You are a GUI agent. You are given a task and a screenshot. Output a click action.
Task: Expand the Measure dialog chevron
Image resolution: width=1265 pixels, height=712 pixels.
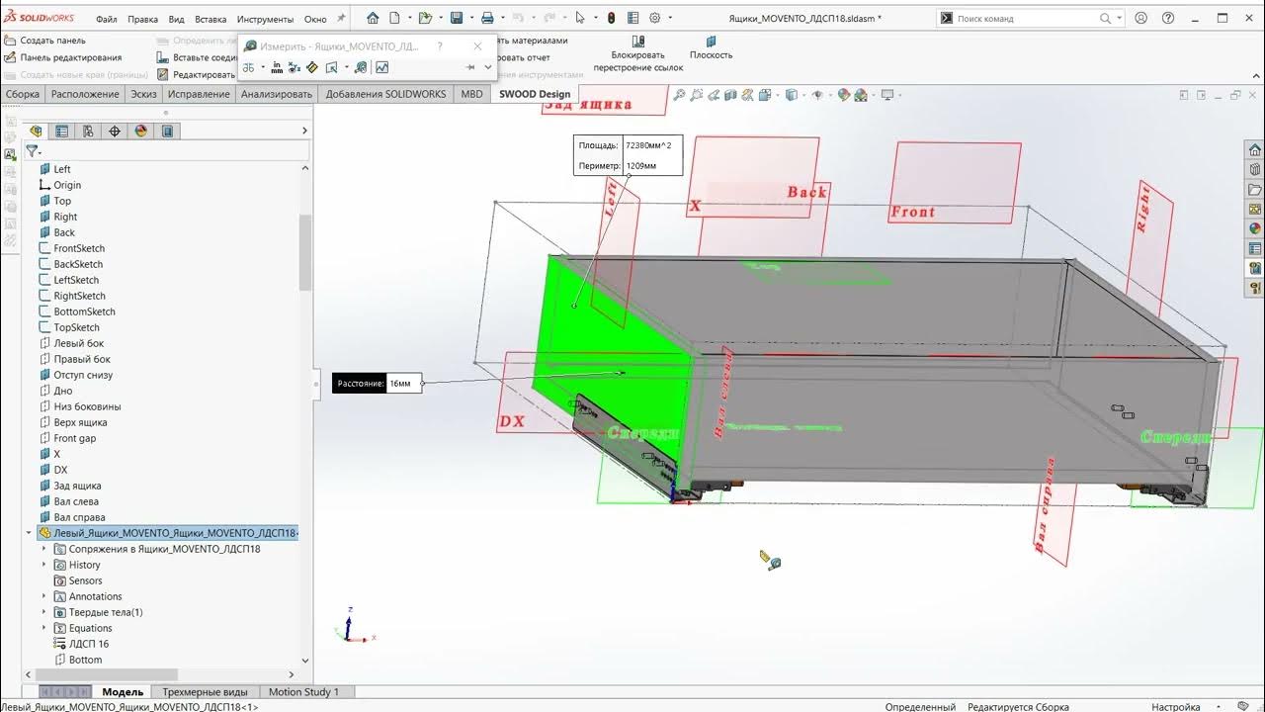pos(487,67)
